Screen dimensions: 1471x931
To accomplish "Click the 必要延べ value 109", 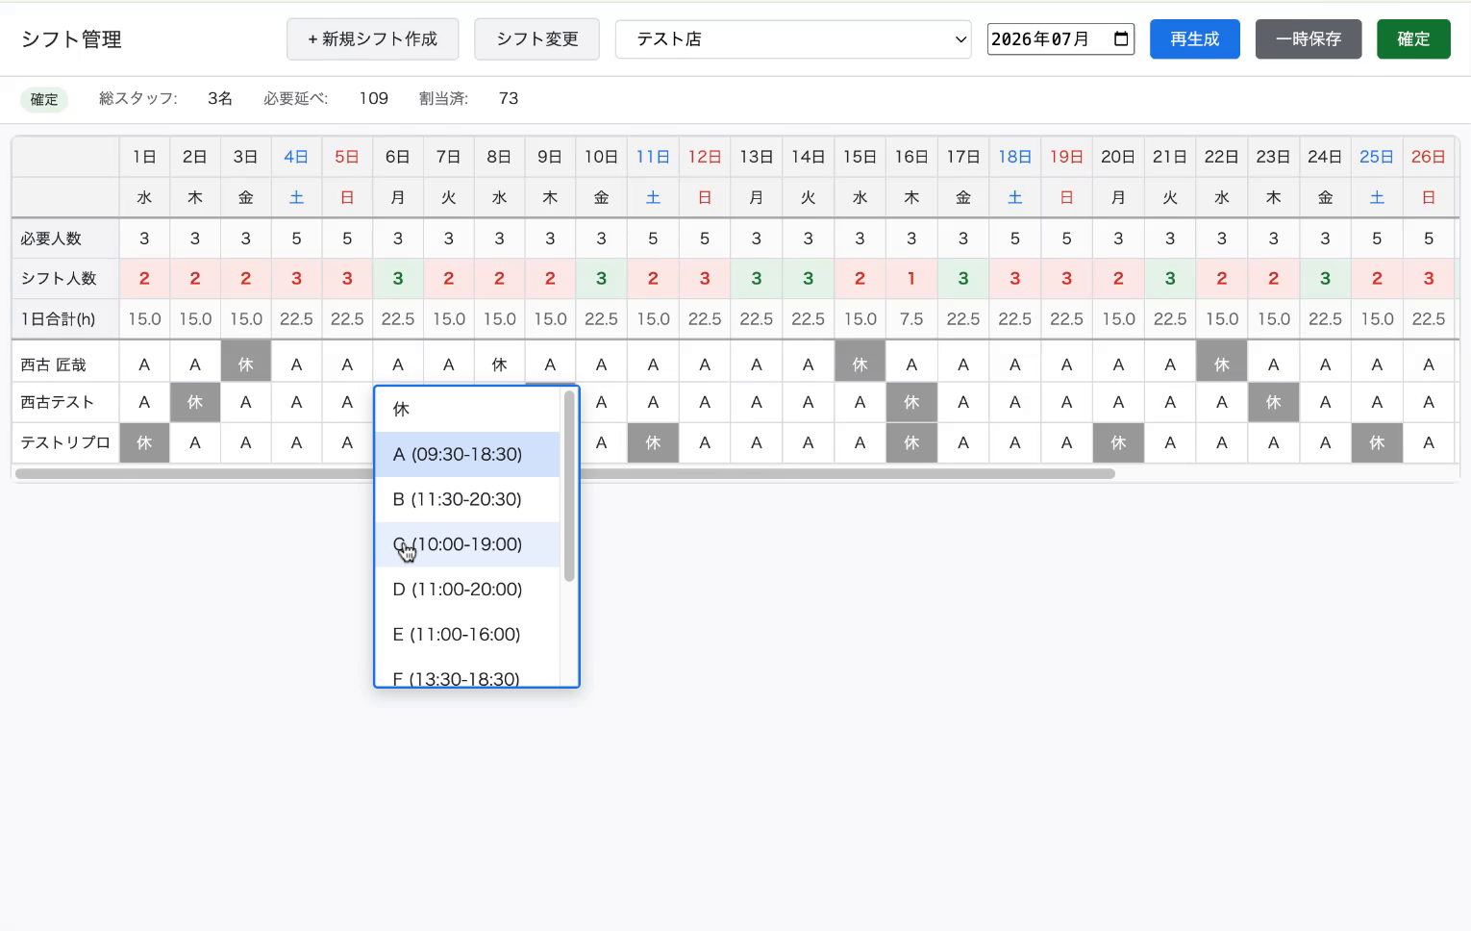I will click(374, 98).
